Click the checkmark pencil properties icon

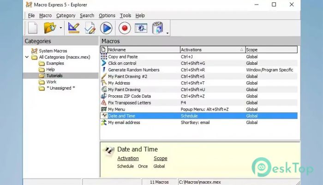click(x=90, y=28)
